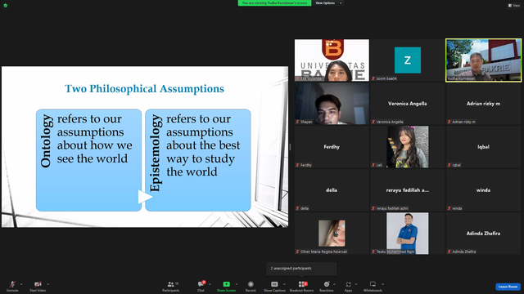This screenshot has width=524, height=294.
Task: Click the white play arrow on slide
Action: (145, 197)
